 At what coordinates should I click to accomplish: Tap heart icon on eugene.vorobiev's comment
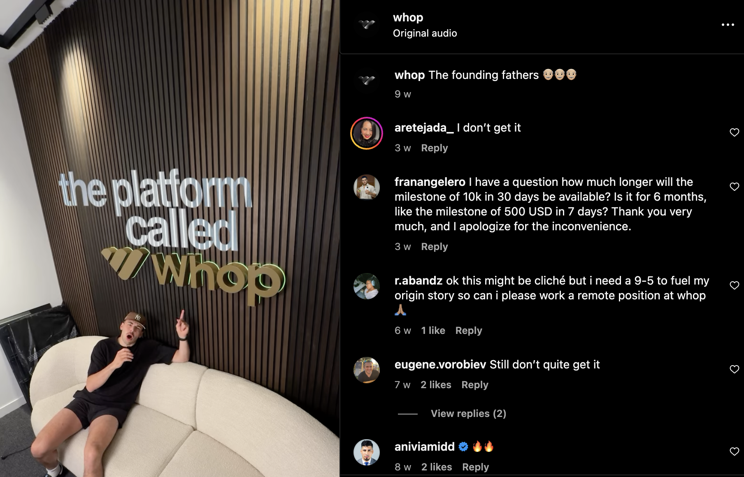click(735, 369)
